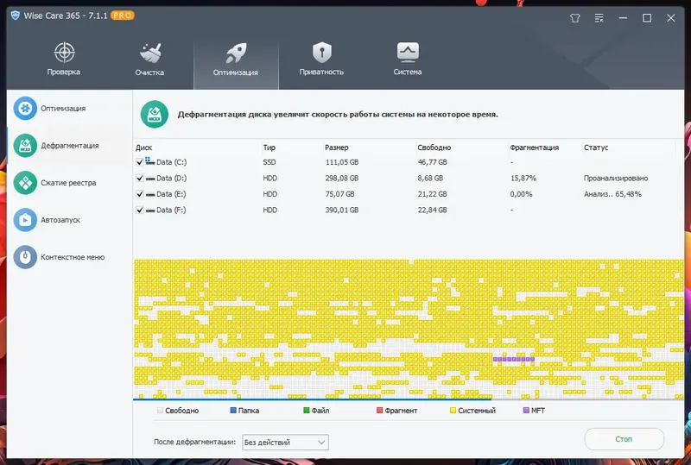Click the 390,01 GB size cell
The width and height of the screenshot is (691, 465).
coord(342,210)
